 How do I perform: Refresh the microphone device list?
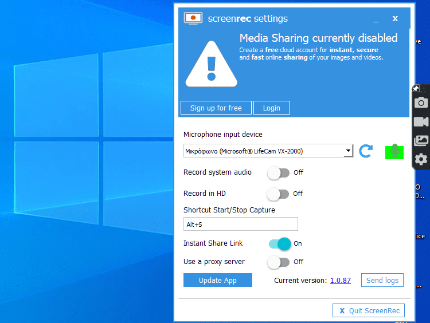coord(366,151)
